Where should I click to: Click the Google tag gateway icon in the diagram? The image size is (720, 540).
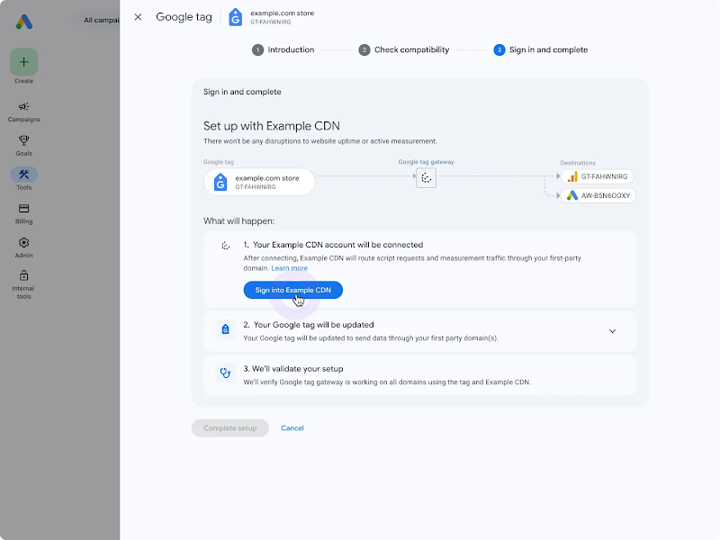coord(426,177)
